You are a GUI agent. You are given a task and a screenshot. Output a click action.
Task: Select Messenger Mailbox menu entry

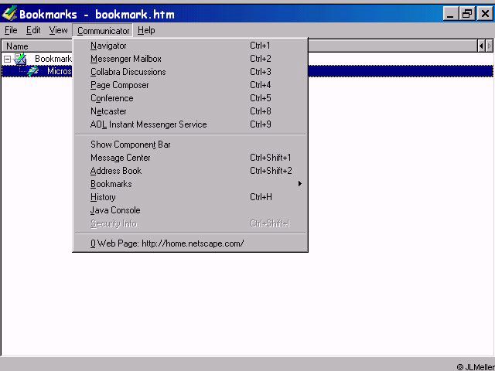click(190, 59)
